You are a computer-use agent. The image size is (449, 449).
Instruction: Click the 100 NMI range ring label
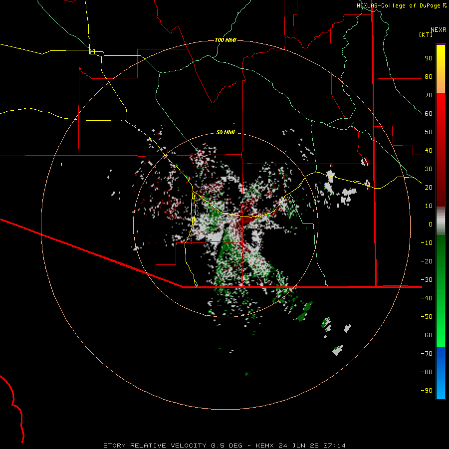[x=225, y=40]
